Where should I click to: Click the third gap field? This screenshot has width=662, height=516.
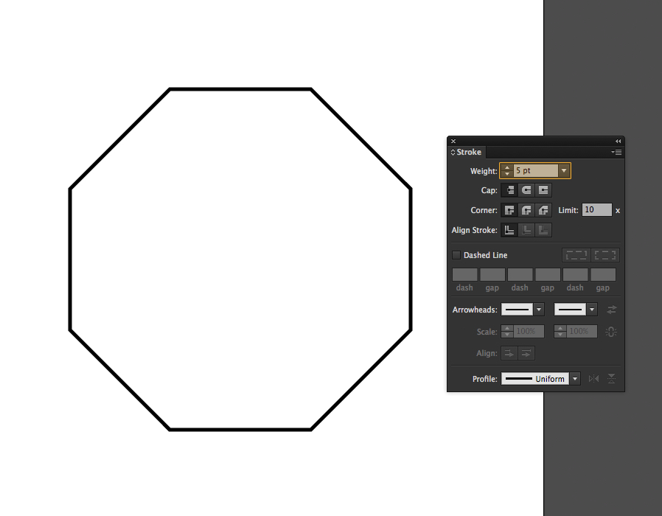click(x=603, y=274)
